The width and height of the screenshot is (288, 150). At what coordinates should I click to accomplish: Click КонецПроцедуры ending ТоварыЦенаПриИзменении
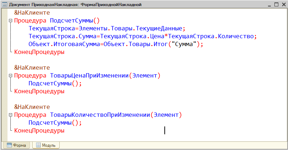pos(39,91)
